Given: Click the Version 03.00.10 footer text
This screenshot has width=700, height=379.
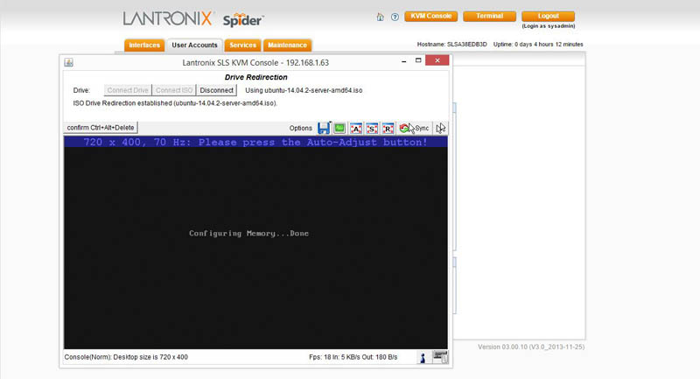Looking at the screenshot, I should tap(531, 347).
